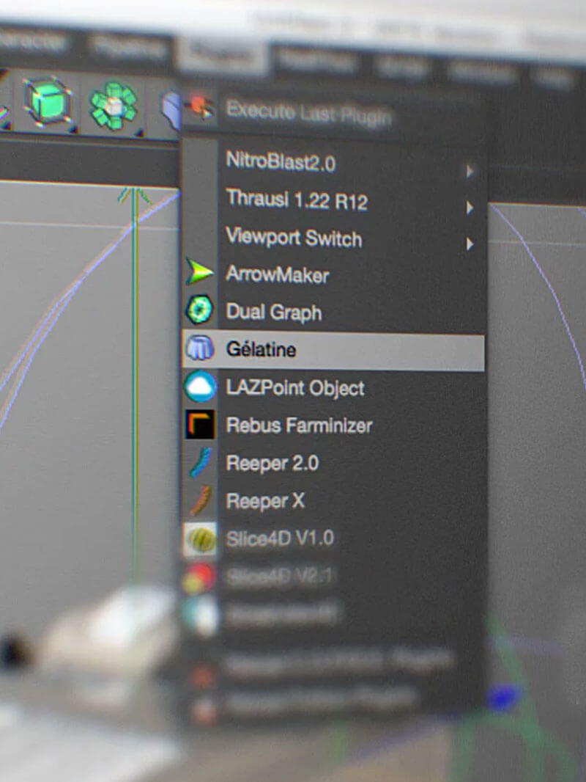
Task: Choose the highlighted Gélatine plugin entry
Action: point(333,350)
